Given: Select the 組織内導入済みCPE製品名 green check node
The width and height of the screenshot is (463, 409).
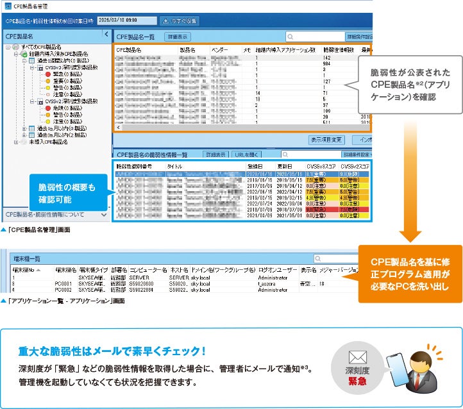Looking at the screenshot, I should (x=24, y=54).
